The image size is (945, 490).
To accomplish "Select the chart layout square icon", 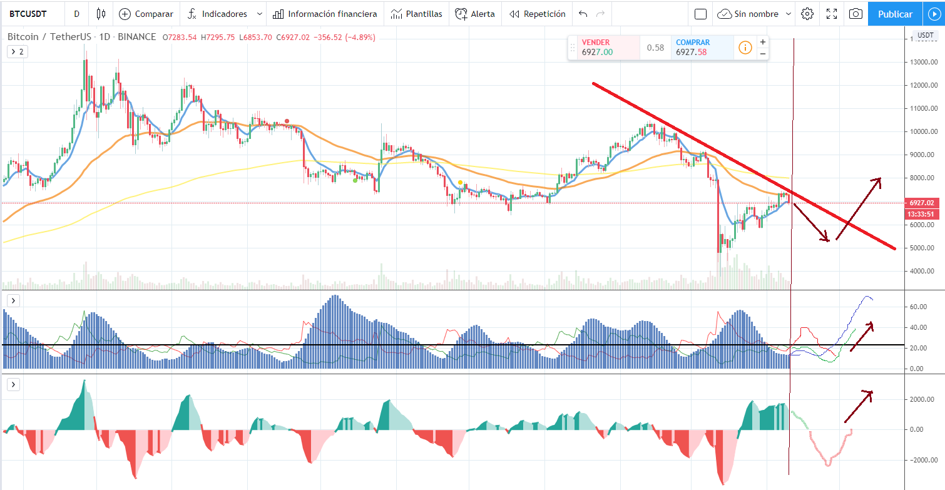I will [x=701, y=14].
